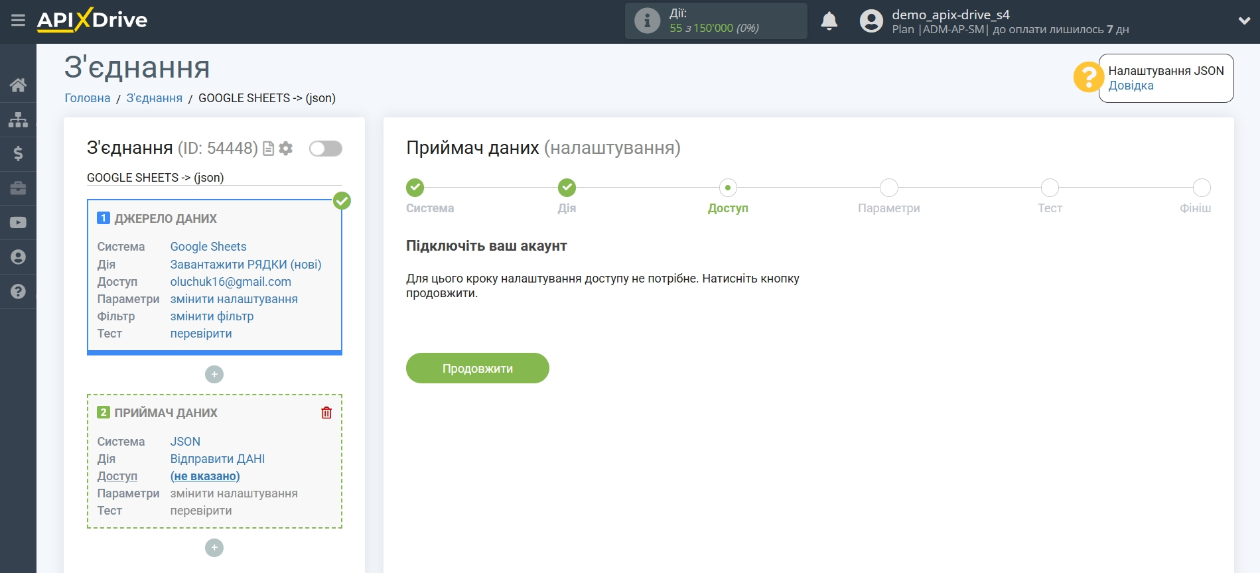Expand the account dropdown chevron
This screenshot has width=1260, height=573.
[x=1244, y=21]
